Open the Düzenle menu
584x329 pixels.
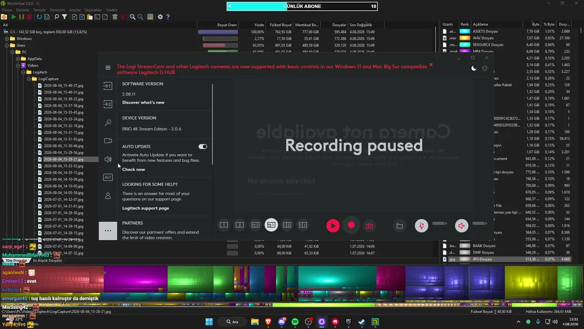[x=22, y=10]
